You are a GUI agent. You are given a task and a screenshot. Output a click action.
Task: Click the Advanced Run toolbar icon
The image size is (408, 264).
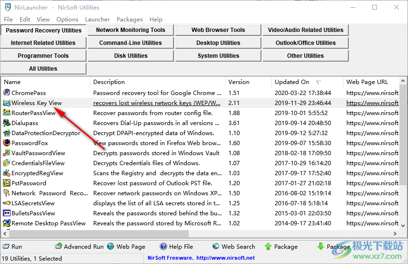click(58, 246)
